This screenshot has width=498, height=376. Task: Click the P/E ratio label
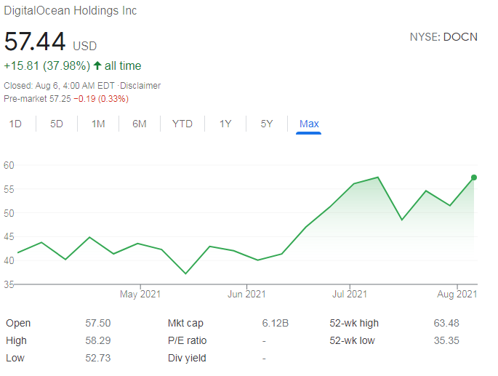pyautogui.click(x=187, y=340)
